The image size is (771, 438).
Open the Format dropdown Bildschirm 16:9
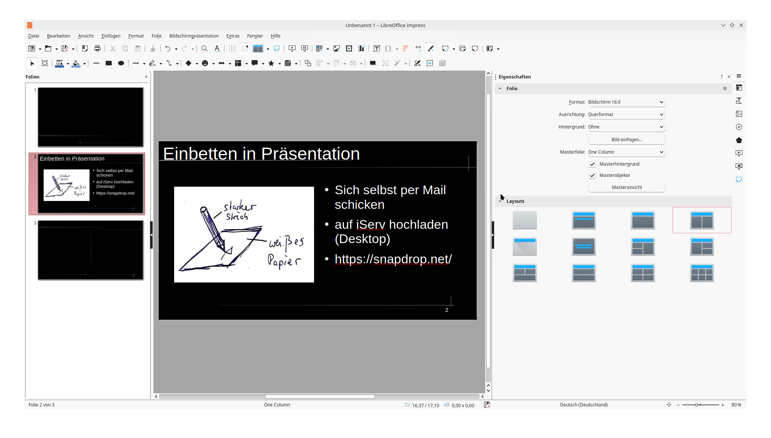click(x=626, y=102)
